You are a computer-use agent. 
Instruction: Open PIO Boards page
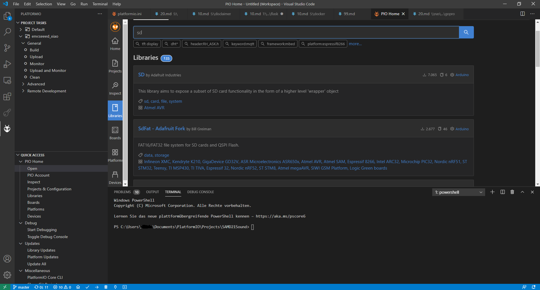click(115, 133)
